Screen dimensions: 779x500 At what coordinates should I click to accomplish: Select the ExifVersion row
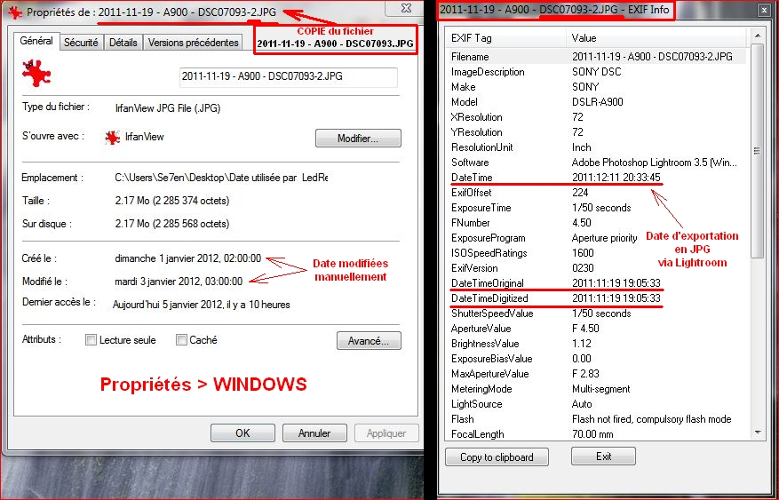click(596, 268)
